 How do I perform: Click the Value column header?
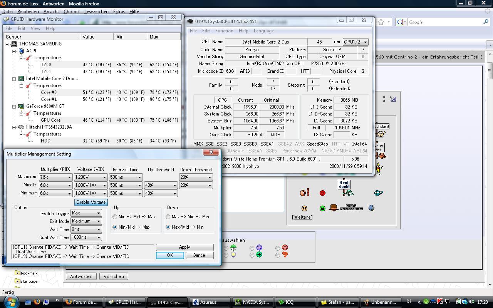point(97,37)
